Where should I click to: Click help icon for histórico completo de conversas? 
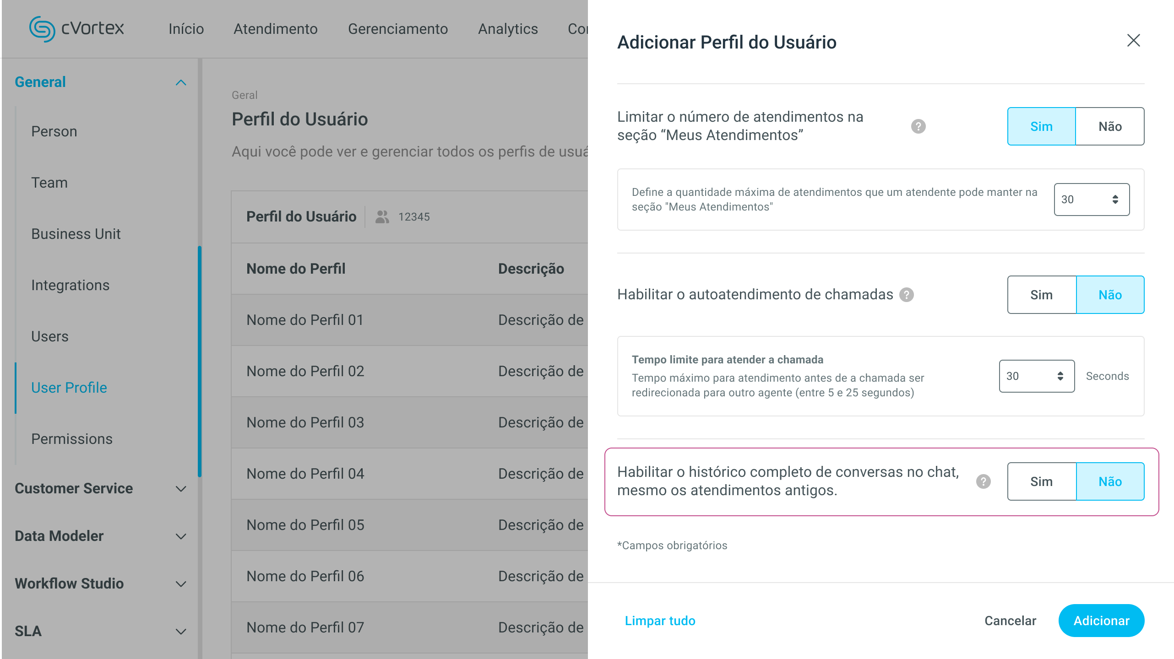tap(983, 481)
